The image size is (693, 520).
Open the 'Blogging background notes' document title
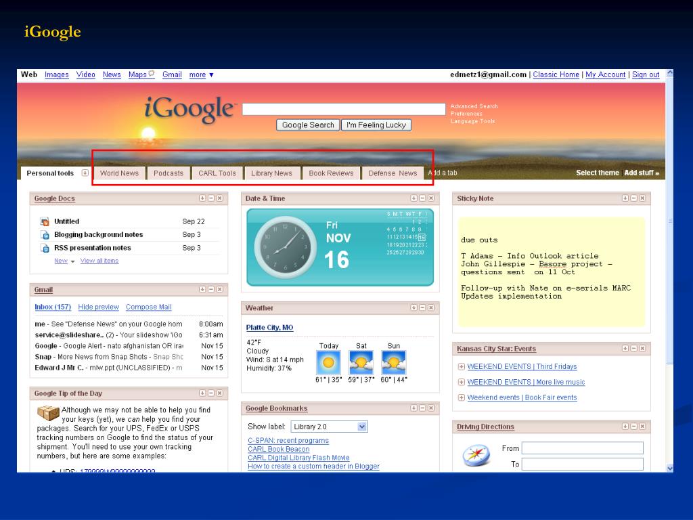click(x=99, y=235)
